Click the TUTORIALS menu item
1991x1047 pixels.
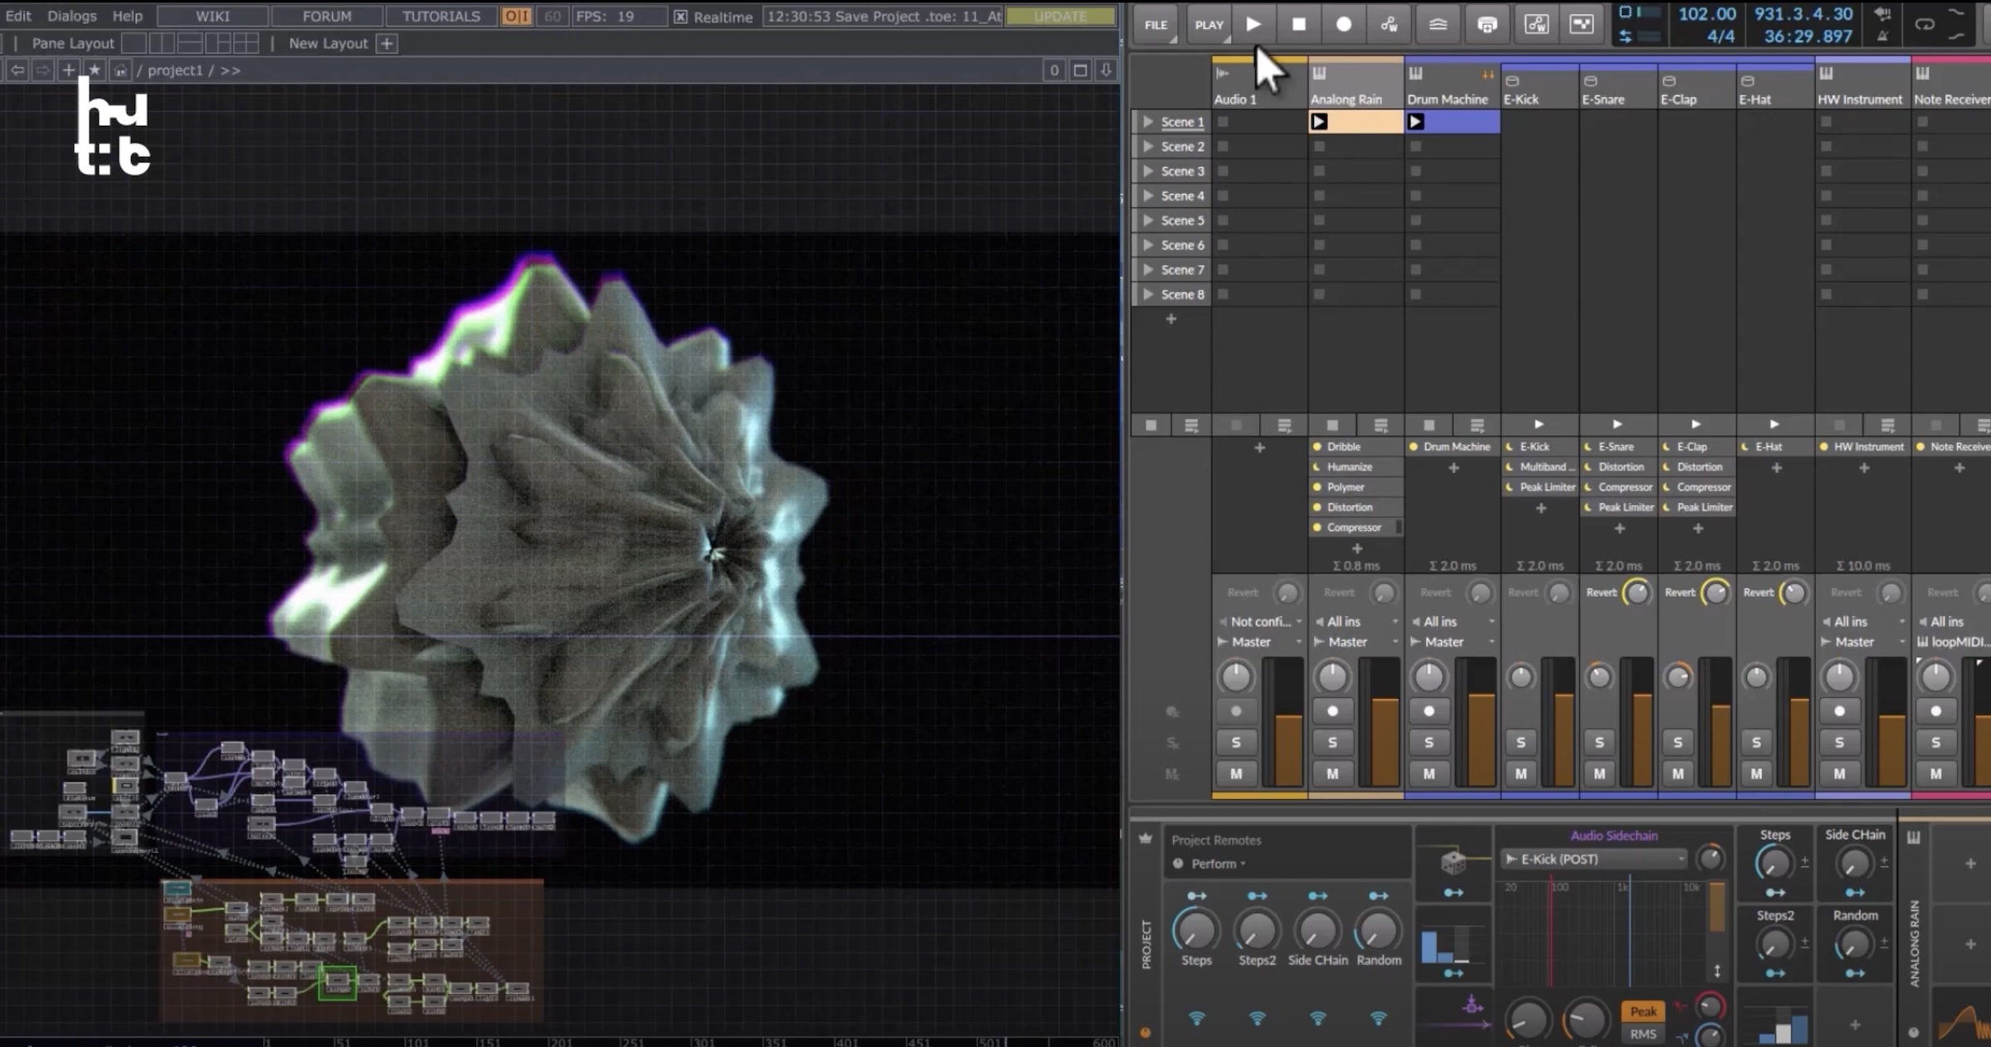[441, 16]
